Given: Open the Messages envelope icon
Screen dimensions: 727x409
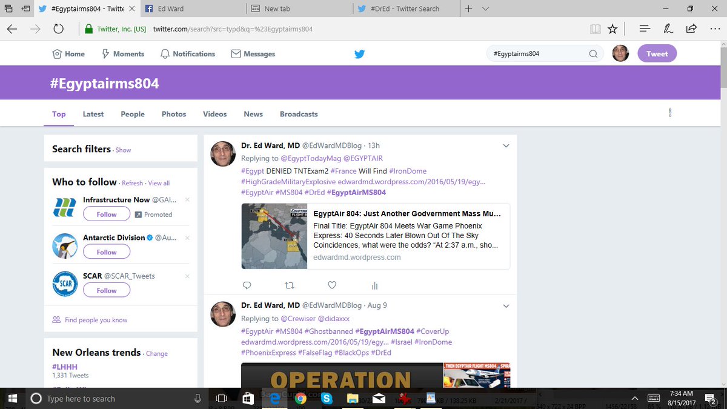Looking at the screenshot, I should click(236, 54).
